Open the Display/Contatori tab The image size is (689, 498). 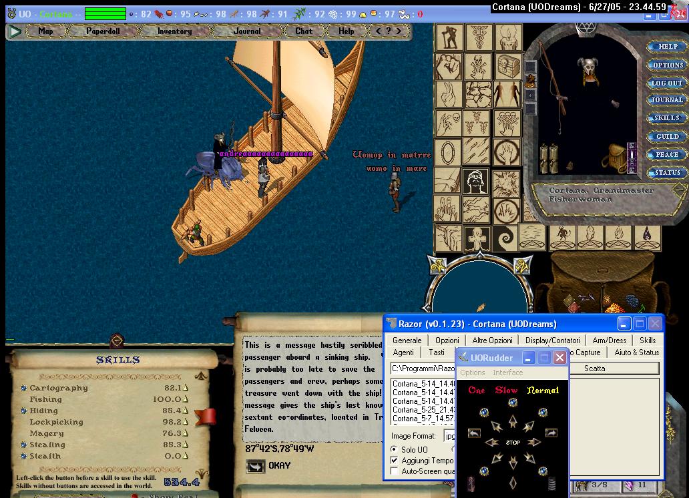point(552,340)
